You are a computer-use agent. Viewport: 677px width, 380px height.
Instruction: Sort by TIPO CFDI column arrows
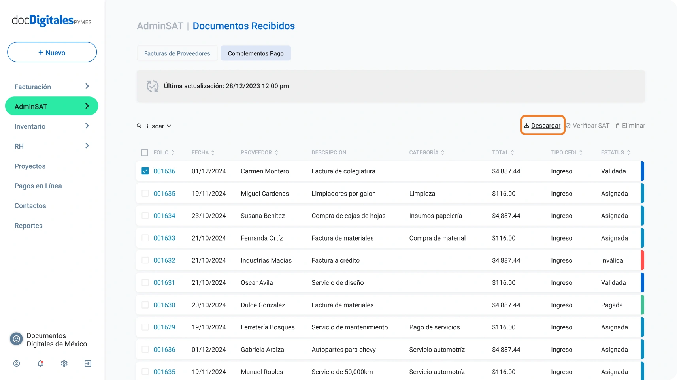581,153
